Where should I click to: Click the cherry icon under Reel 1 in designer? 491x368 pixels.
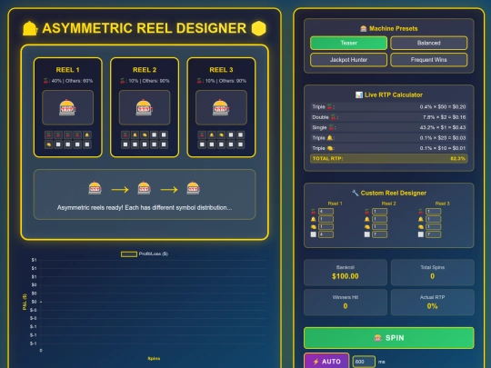pos(313,212)
